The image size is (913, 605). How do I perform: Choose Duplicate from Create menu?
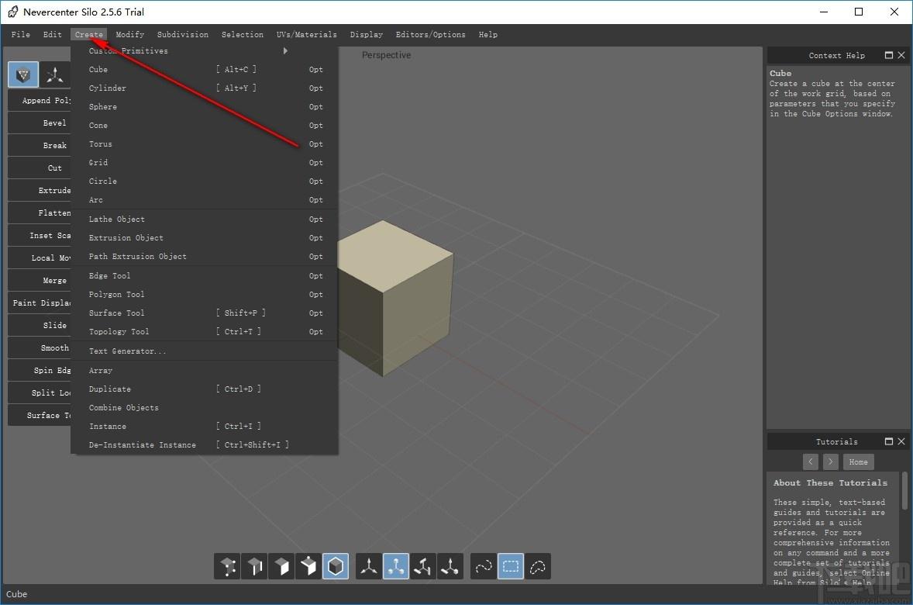(205, 389)
